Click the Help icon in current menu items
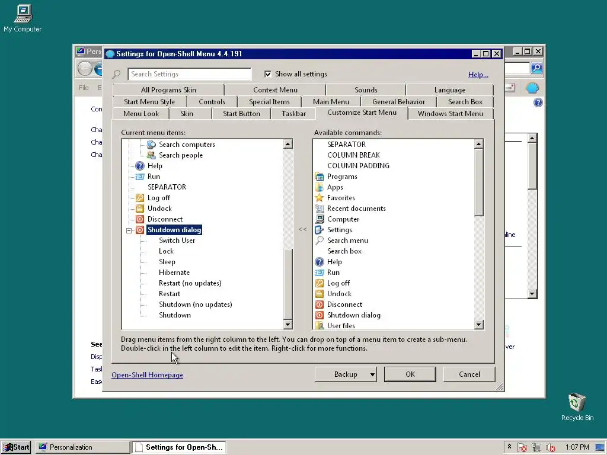 click(x=140, y=166)
